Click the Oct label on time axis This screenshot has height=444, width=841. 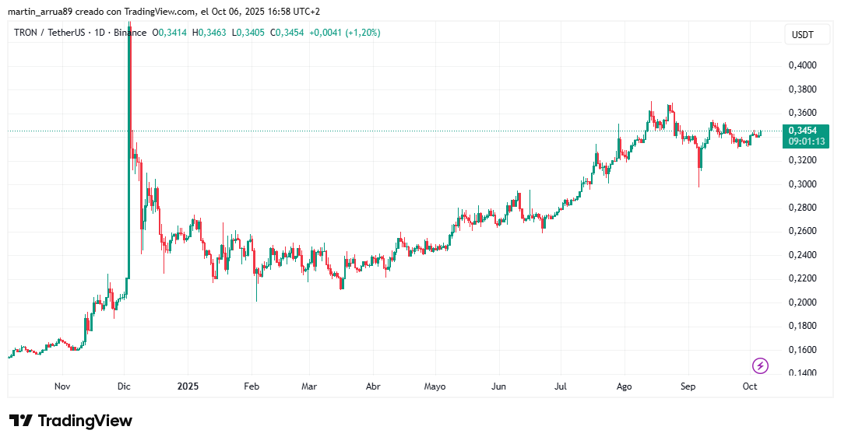click(750, 386)
